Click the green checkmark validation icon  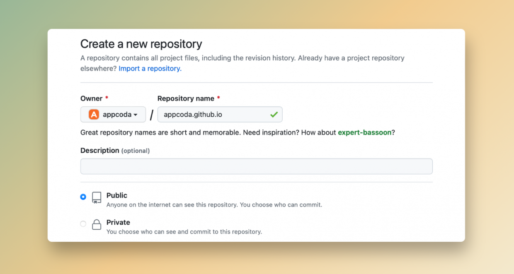click(x=274, y=114)
